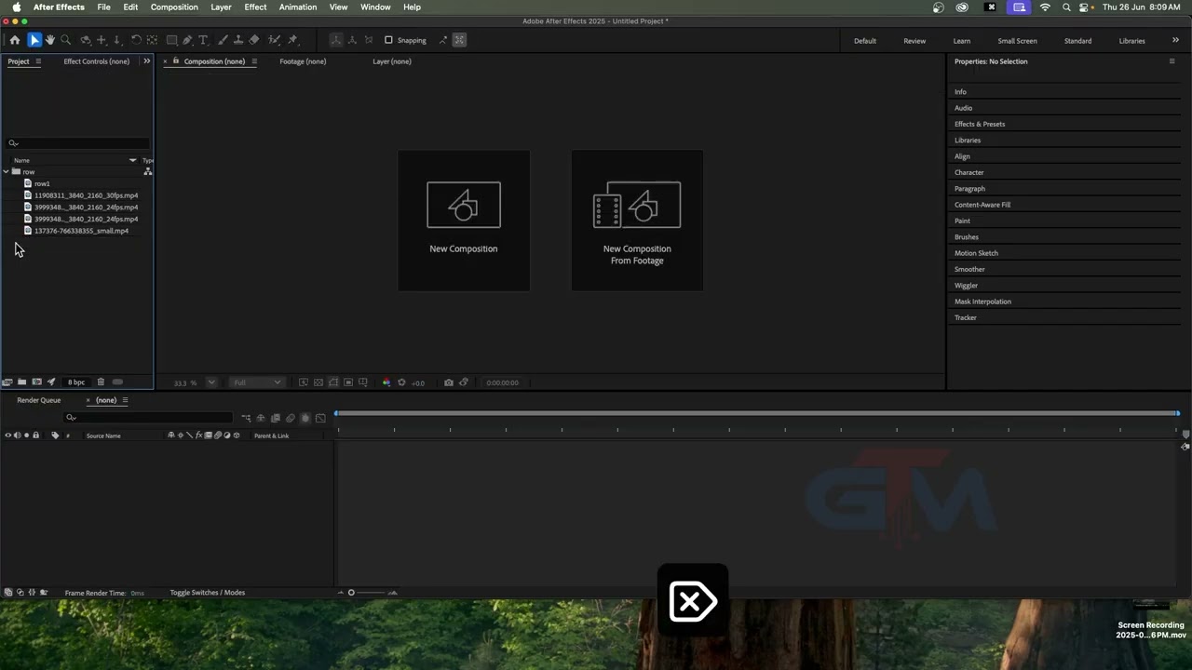Toggle the lock column header in timeline
This screenshot has height=670, width=1192.
(35, 435)
